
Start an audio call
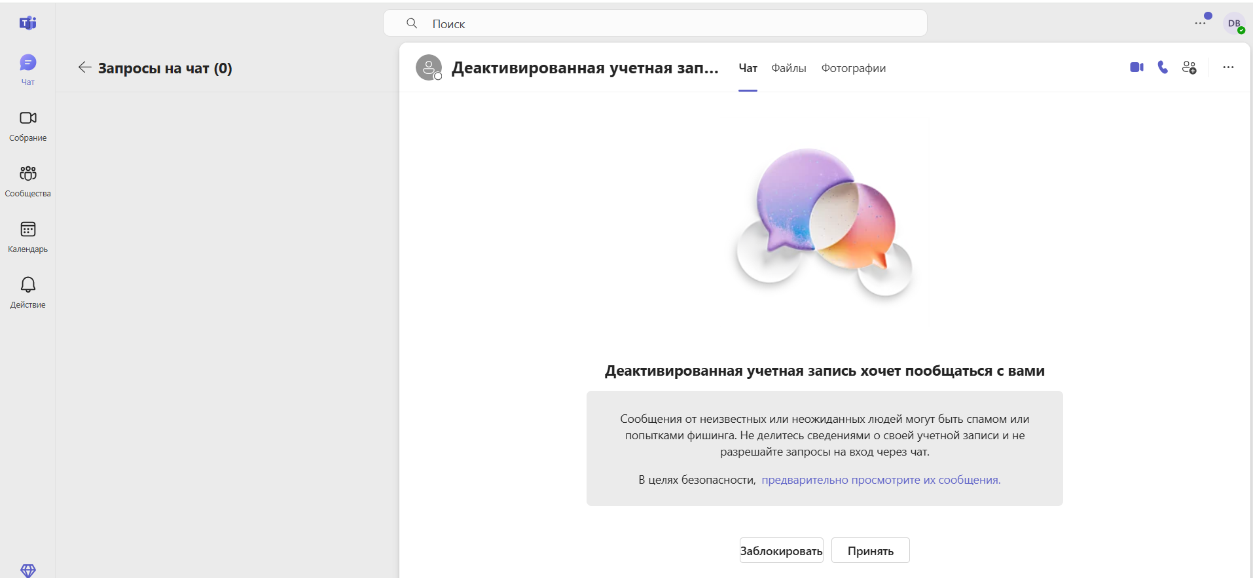coord(1163,67)
